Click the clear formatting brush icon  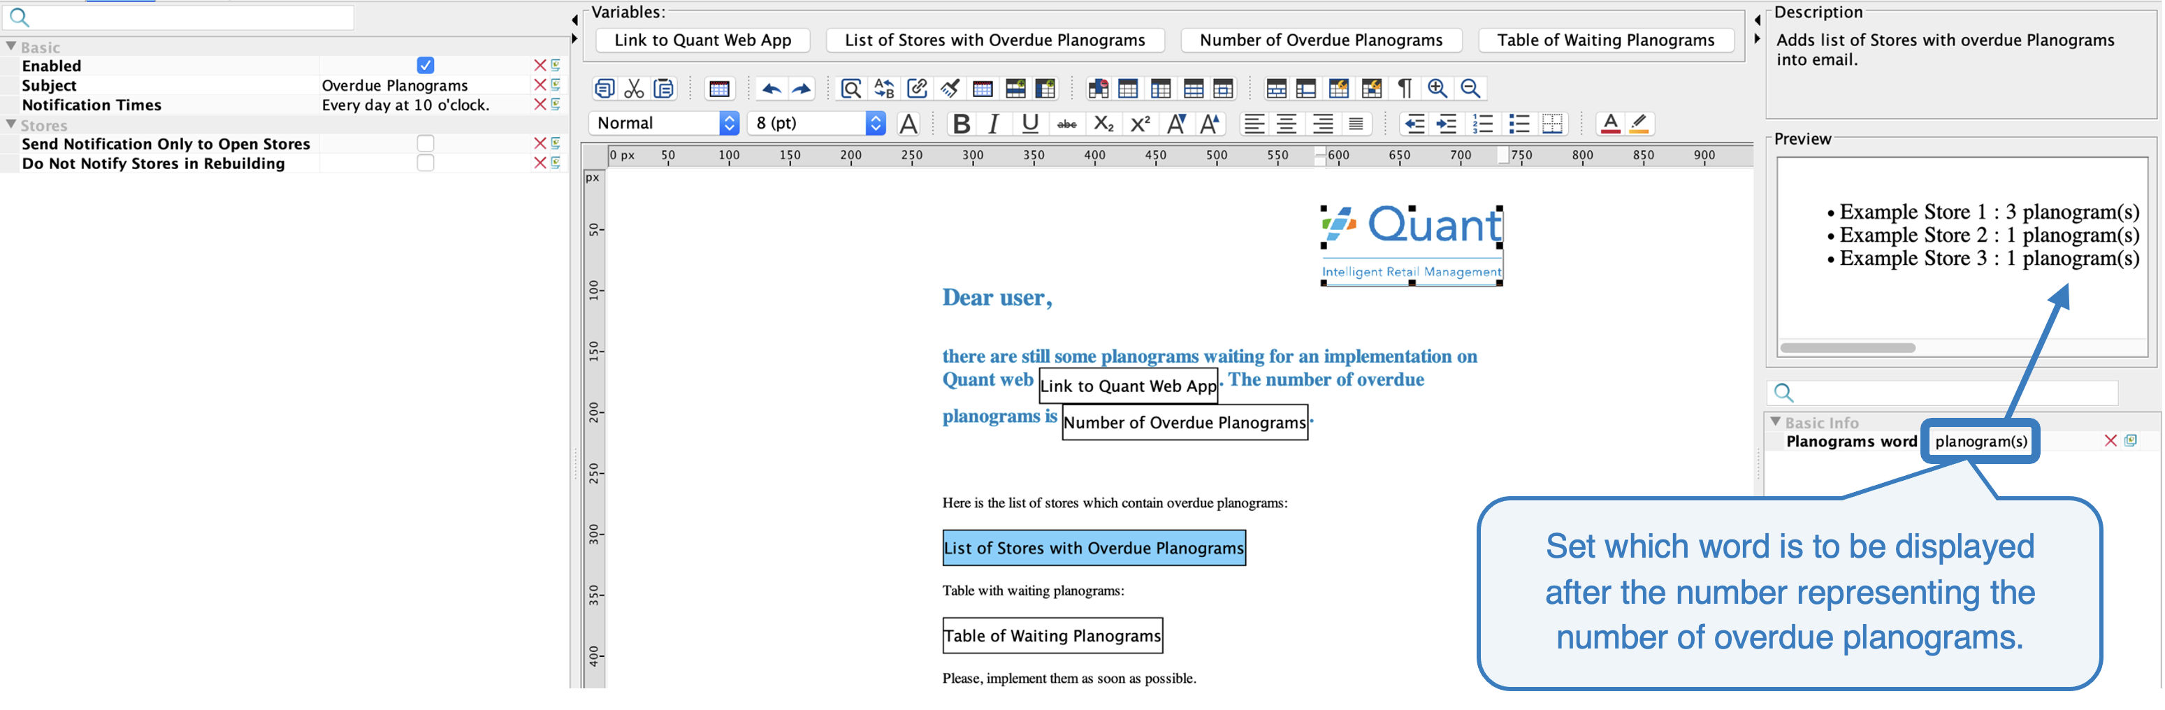tap(950, 88)
